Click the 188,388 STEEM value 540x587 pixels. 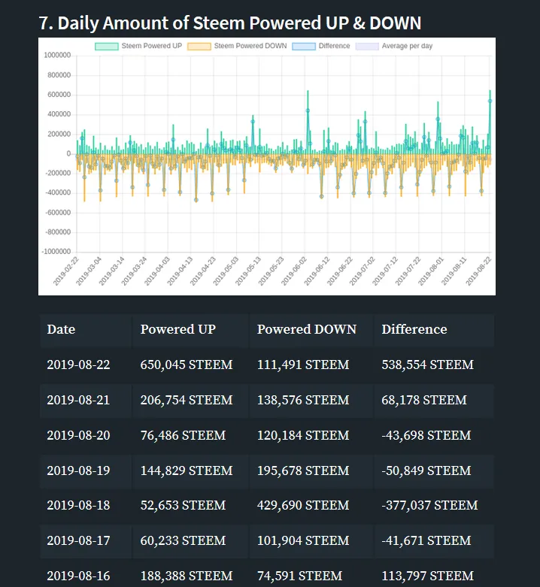[187, 576]
